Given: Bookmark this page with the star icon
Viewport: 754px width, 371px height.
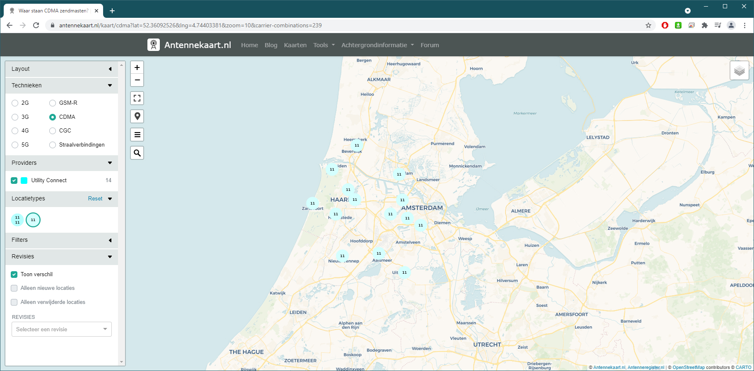Looking at the screenshot, I should tap(648, 25).
